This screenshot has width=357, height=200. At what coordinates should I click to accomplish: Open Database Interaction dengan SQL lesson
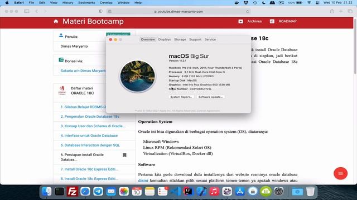90,145
